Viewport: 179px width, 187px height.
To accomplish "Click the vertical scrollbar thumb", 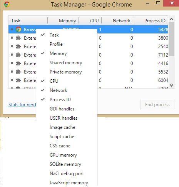I will coord(172,39).
